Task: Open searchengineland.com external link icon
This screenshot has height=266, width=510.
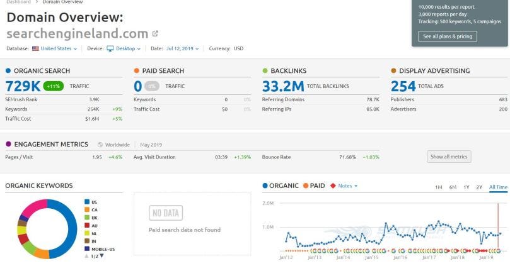Action: pyautogui.click(x=155, y=33)
